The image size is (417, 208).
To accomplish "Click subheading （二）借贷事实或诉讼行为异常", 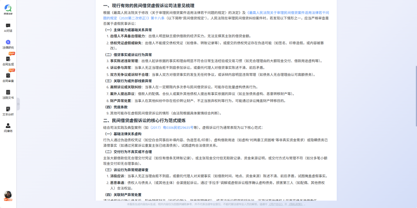I will [x=128, y=55].
